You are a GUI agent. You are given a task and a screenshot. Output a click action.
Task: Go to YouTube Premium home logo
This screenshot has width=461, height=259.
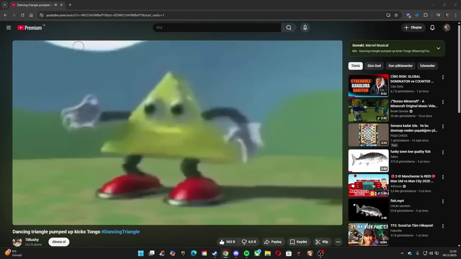30,28
